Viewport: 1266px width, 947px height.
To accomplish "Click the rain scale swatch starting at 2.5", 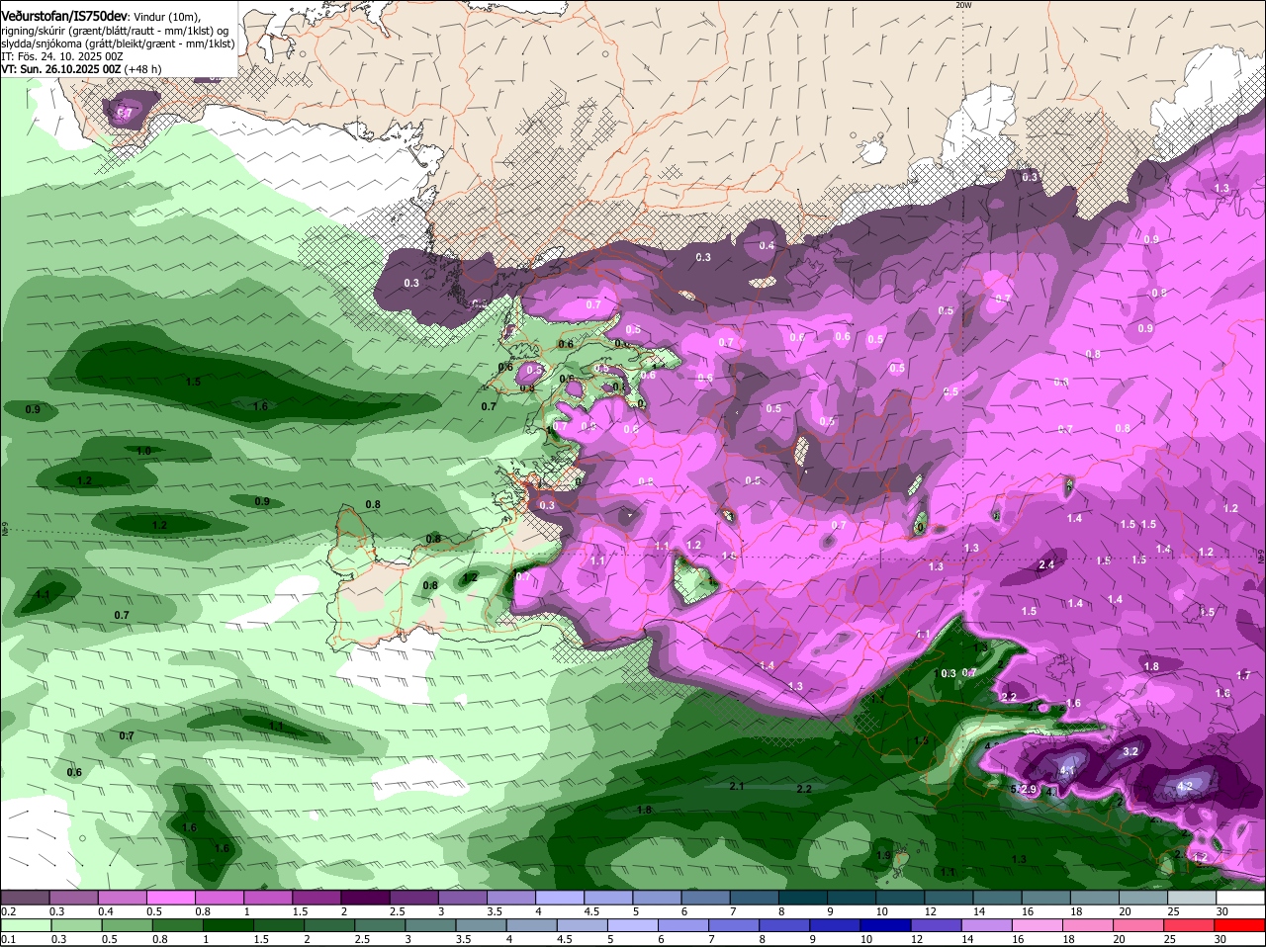I will [x=379, y=925].
